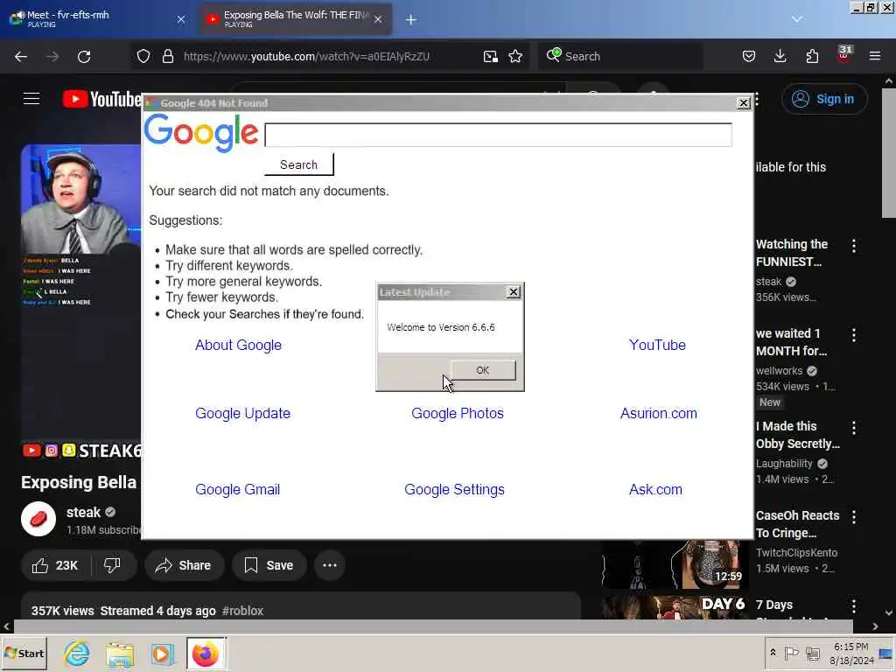Click the YouTube Sign in button
The height and width of the screenshot is (672, 896).
(x=824, y=99)
